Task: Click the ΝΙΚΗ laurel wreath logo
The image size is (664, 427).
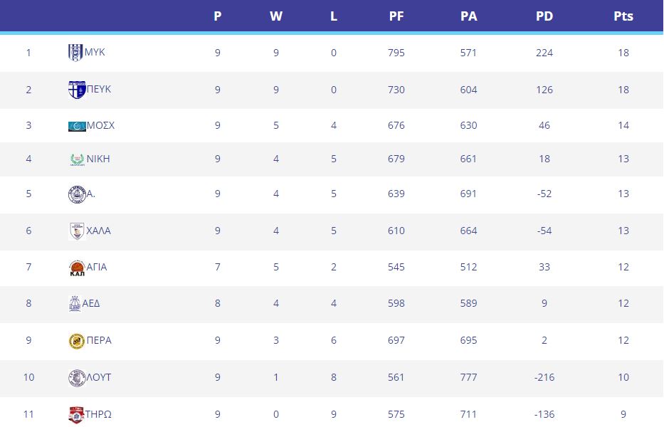Action: point(77,159)
